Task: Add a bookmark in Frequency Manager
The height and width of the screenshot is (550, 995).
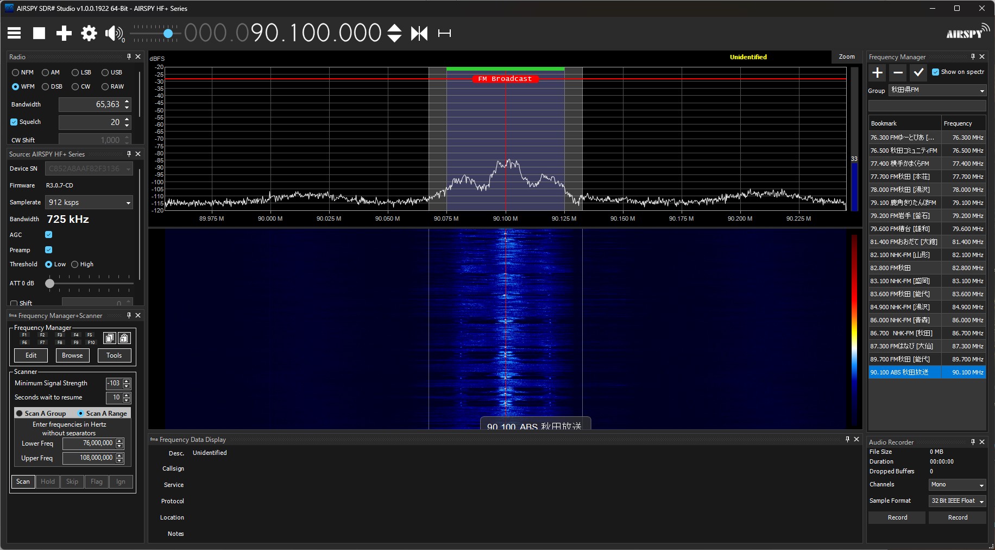Action: (878, 72)
